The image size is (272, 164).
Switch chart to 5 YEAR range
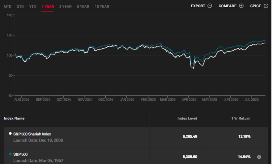click(83, 7)
